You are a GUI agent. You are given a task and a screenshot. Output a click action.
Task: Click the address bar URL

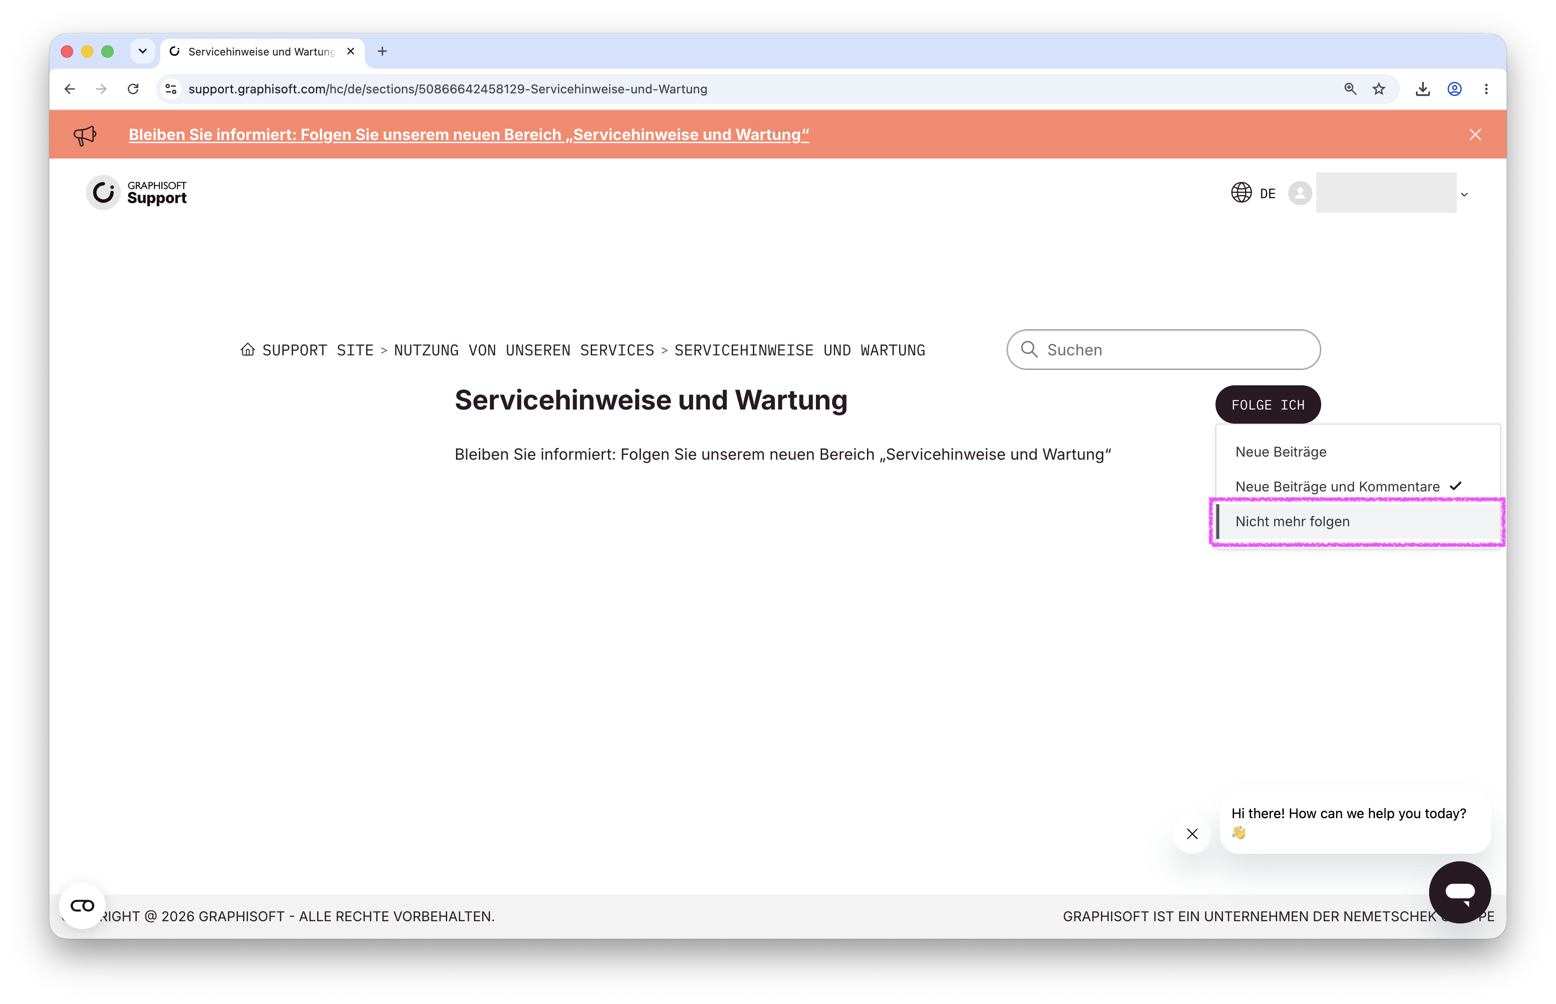click(447, 89)
